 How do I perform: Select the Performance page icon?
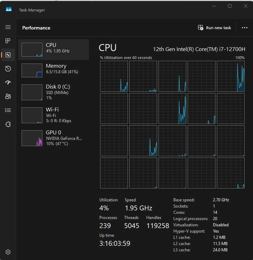(8, 55)
